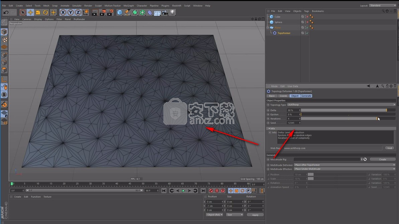
Task: Adjust the Iterations slider
Action: tap(348, 119)
